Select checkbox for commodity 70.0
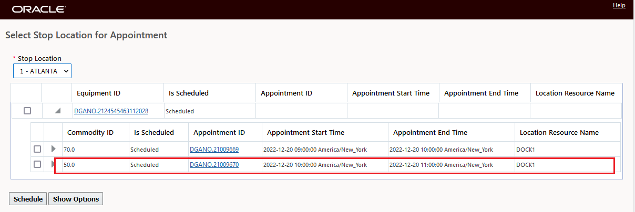Viewport: 635px width, 212px height. click(37, 149)
